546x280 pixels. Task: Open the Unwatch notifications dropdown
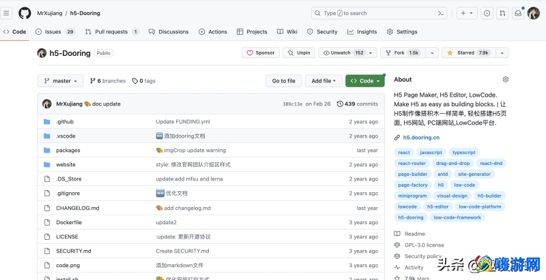[x=347, y=53]
